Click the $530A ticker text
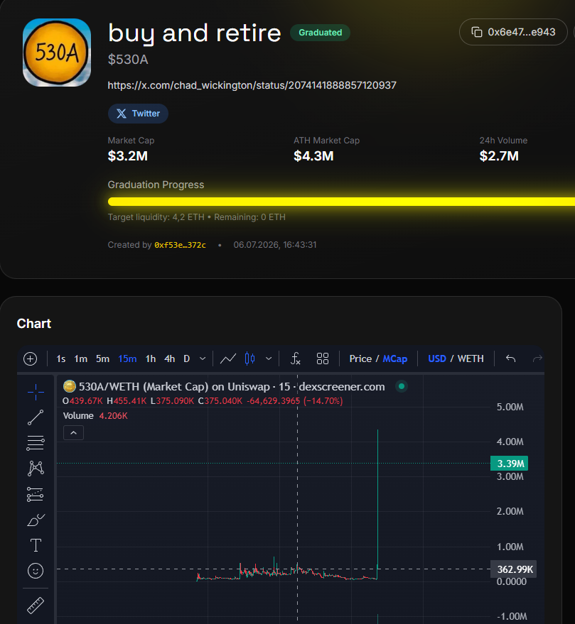This screenshot has width=575, height=624. pos(128,60)
